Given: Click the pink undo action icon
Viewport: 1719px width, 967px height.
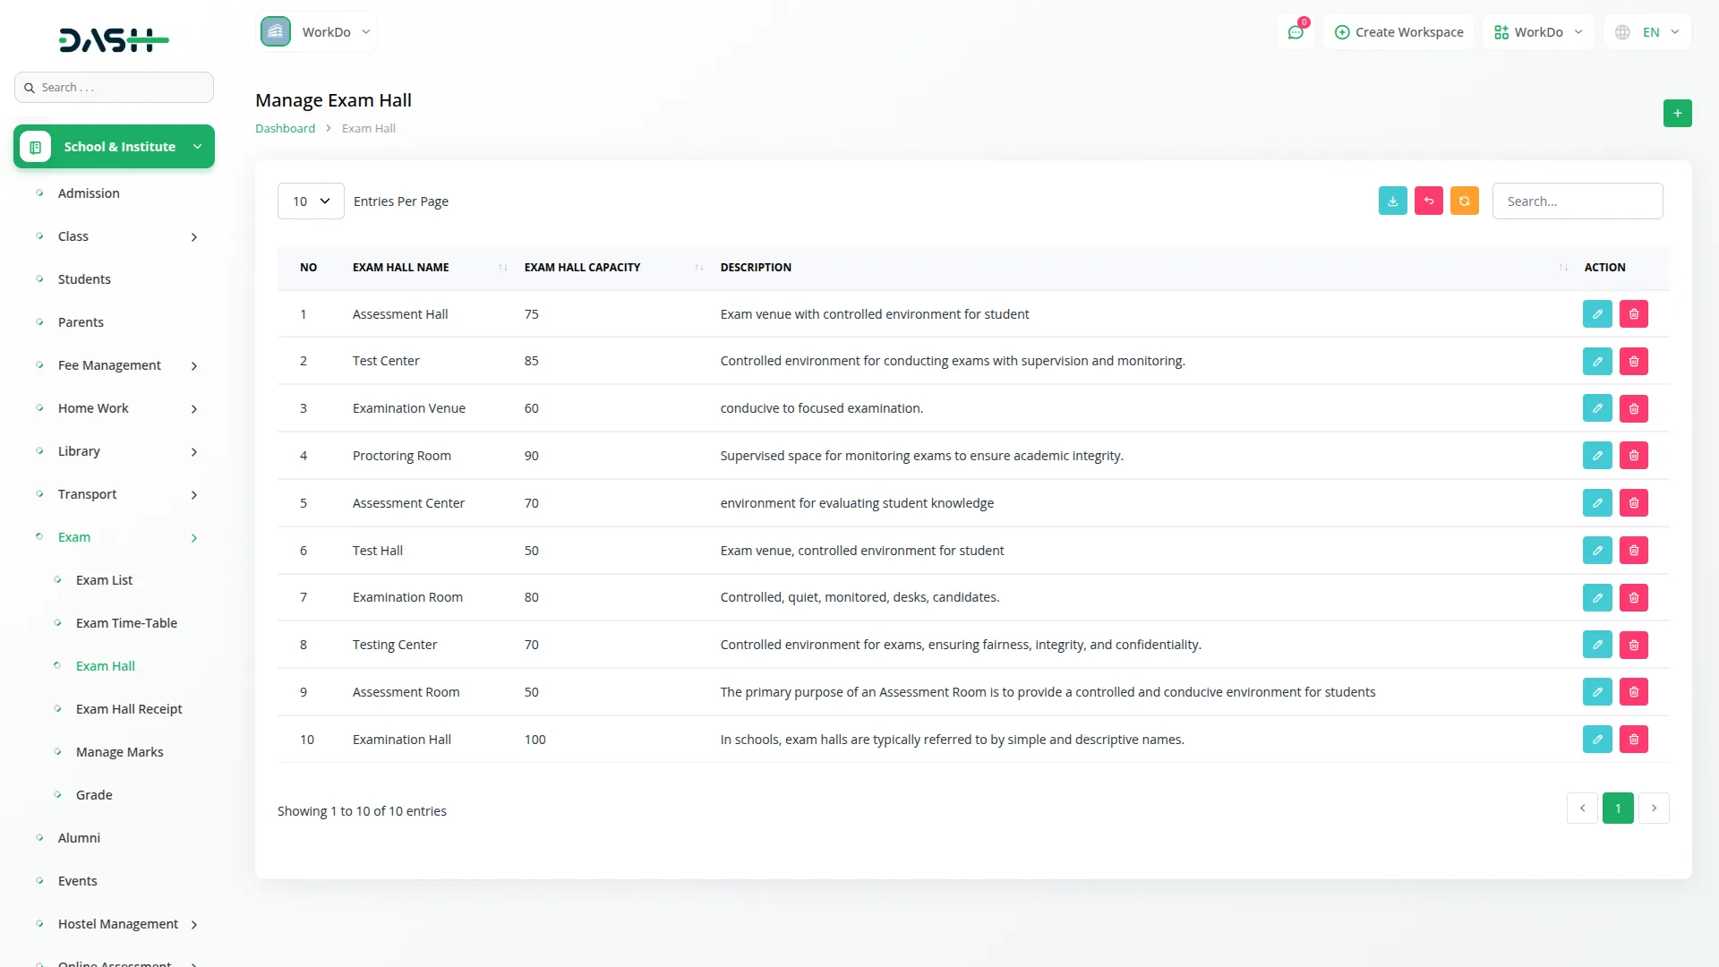Looking at the screenshot, I should point(1428,201).
